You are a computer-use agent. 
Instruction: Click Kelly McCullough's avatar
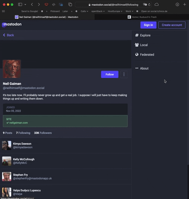tap(7, 161)
